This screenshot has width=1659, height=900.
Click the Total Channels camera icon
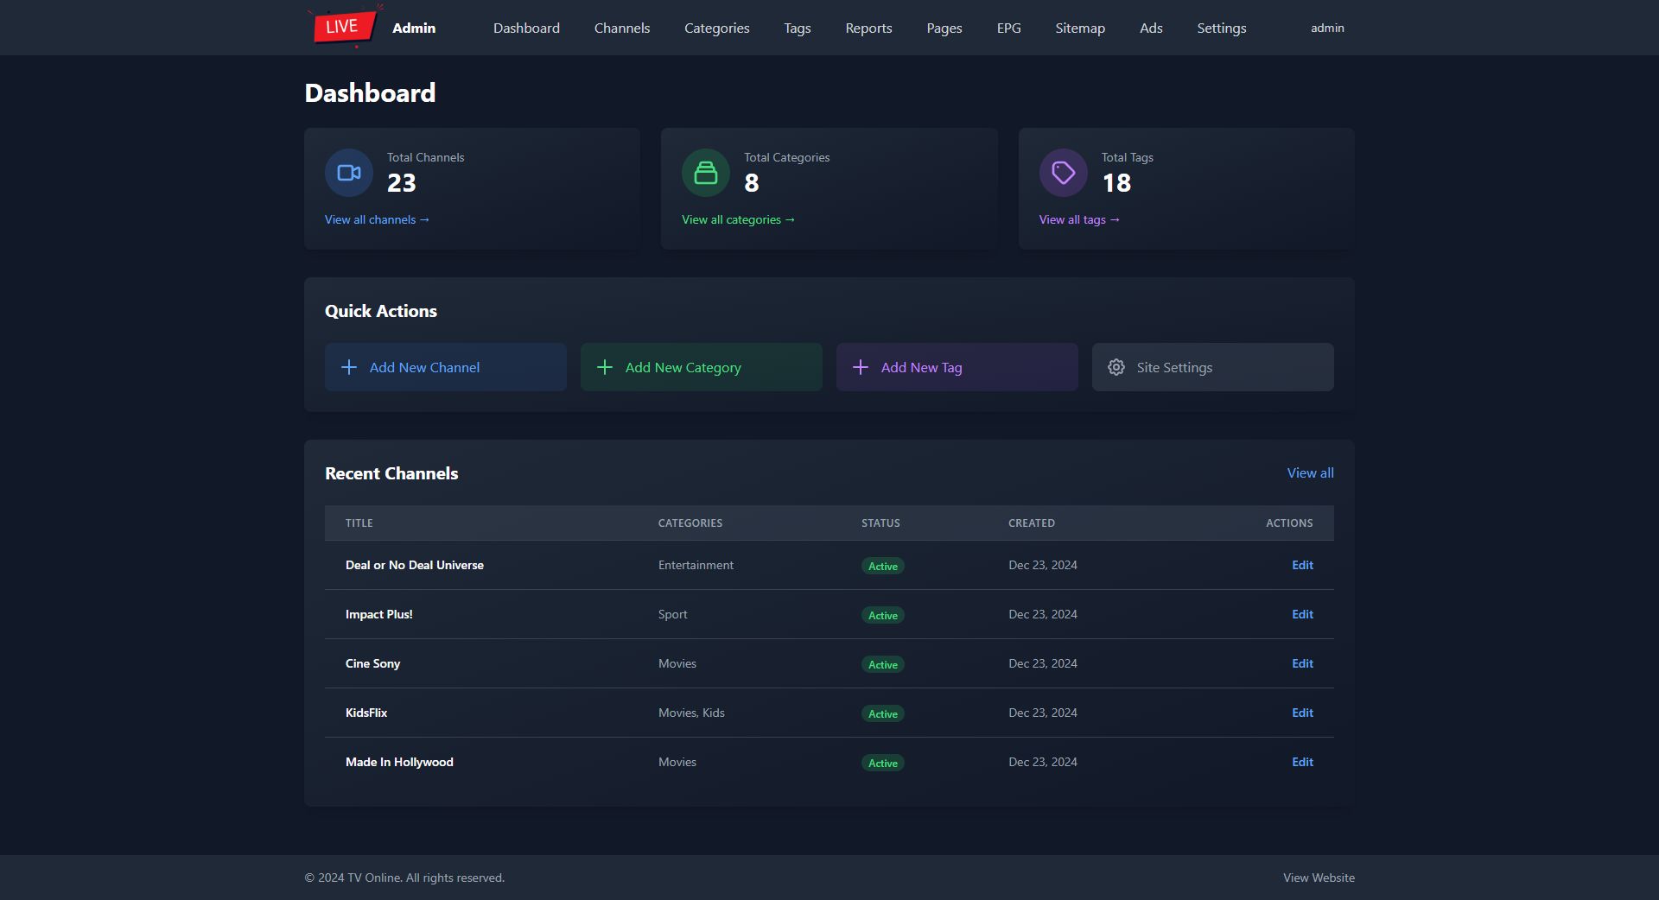(348, 173)
